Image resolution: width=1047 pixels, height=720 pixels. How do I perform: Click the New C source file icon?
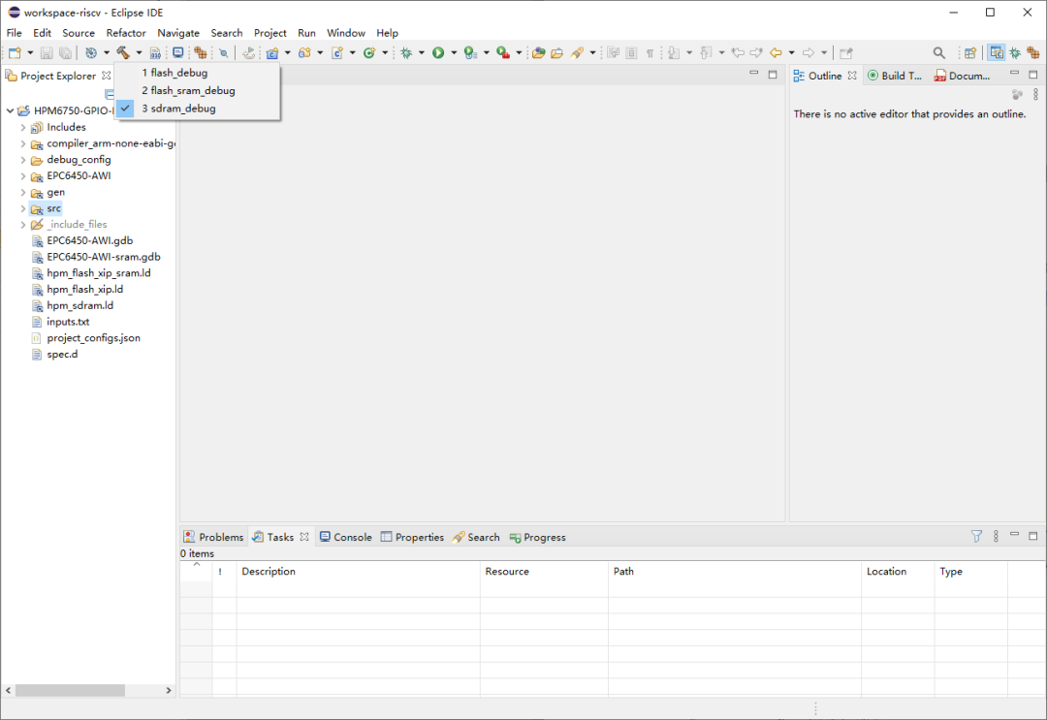[x=337, y=52]
